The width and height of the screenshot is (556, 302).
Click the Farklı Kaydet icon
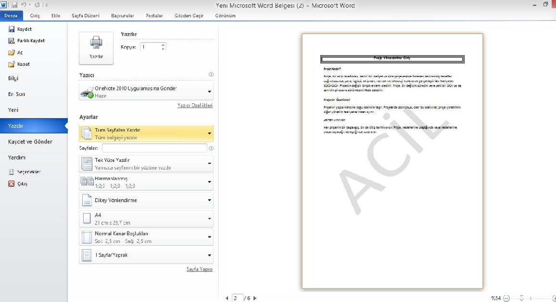pos(12,41)
